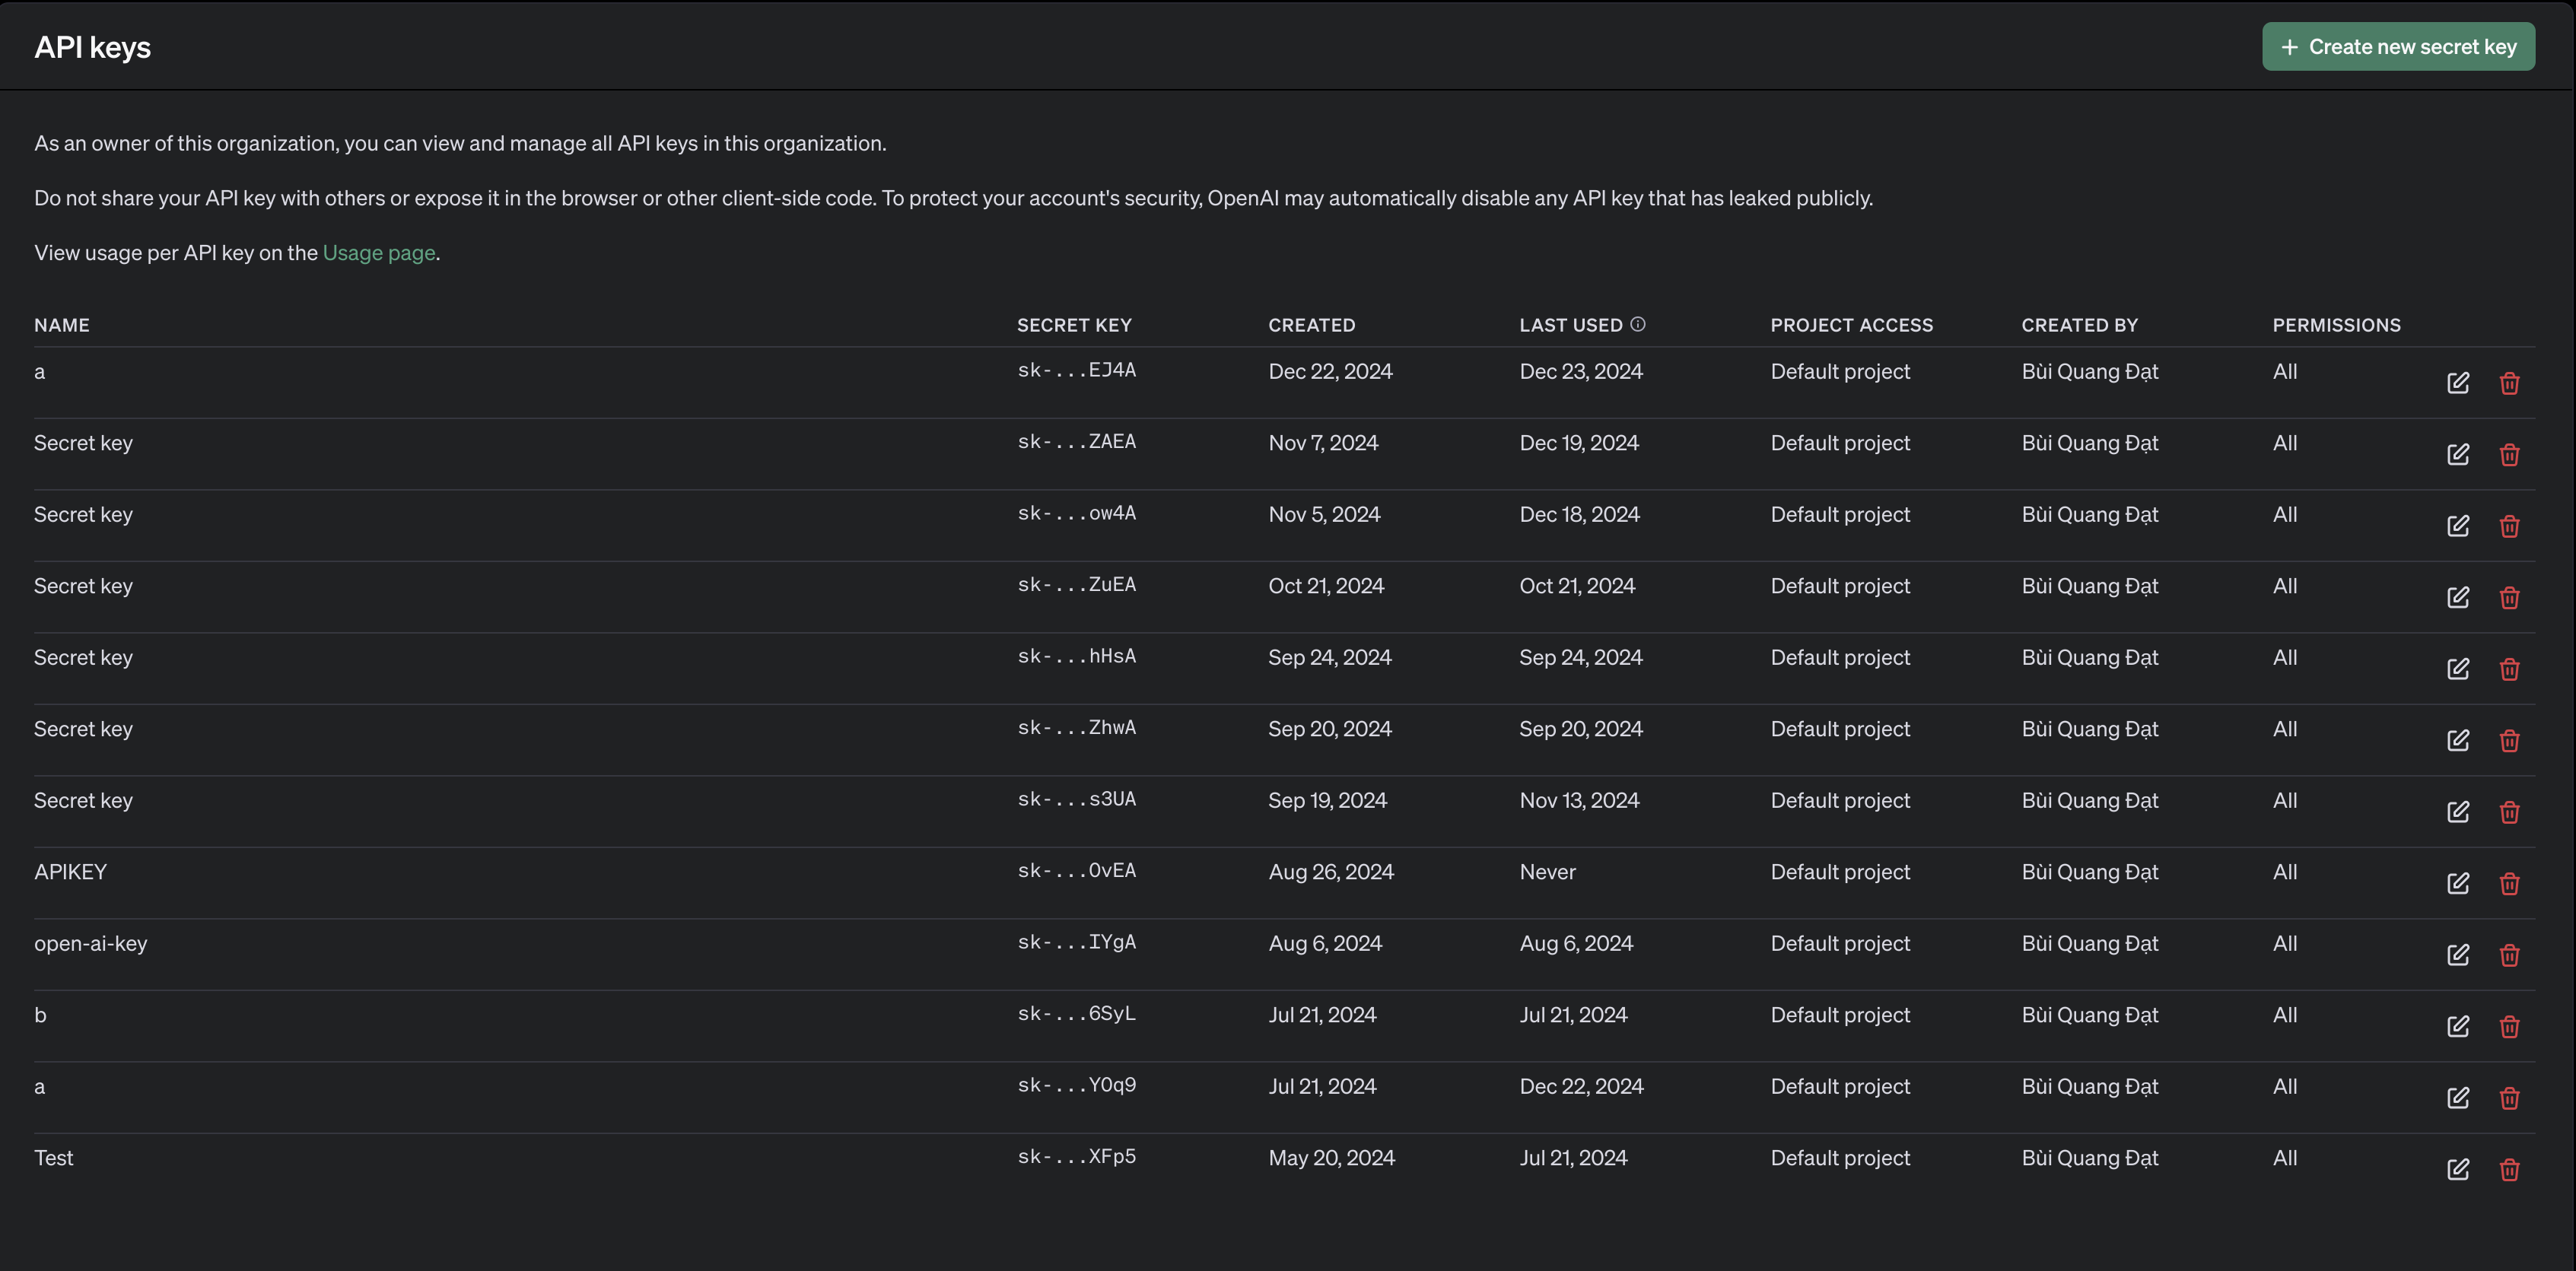Click the Dec 22, 2024 created date
This screenshot has width=2576, height=1271.
pyautogui.click(x=1330, y=372)
